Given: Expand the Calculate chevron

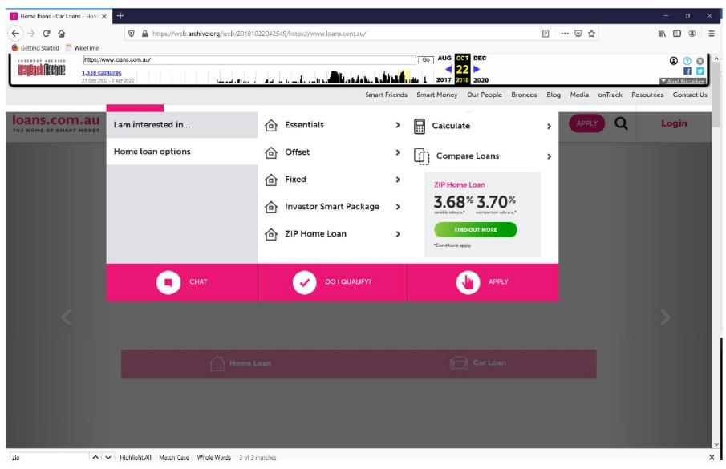Looking at the screenshot, I should pyautogui.click(x=550, y=127).
